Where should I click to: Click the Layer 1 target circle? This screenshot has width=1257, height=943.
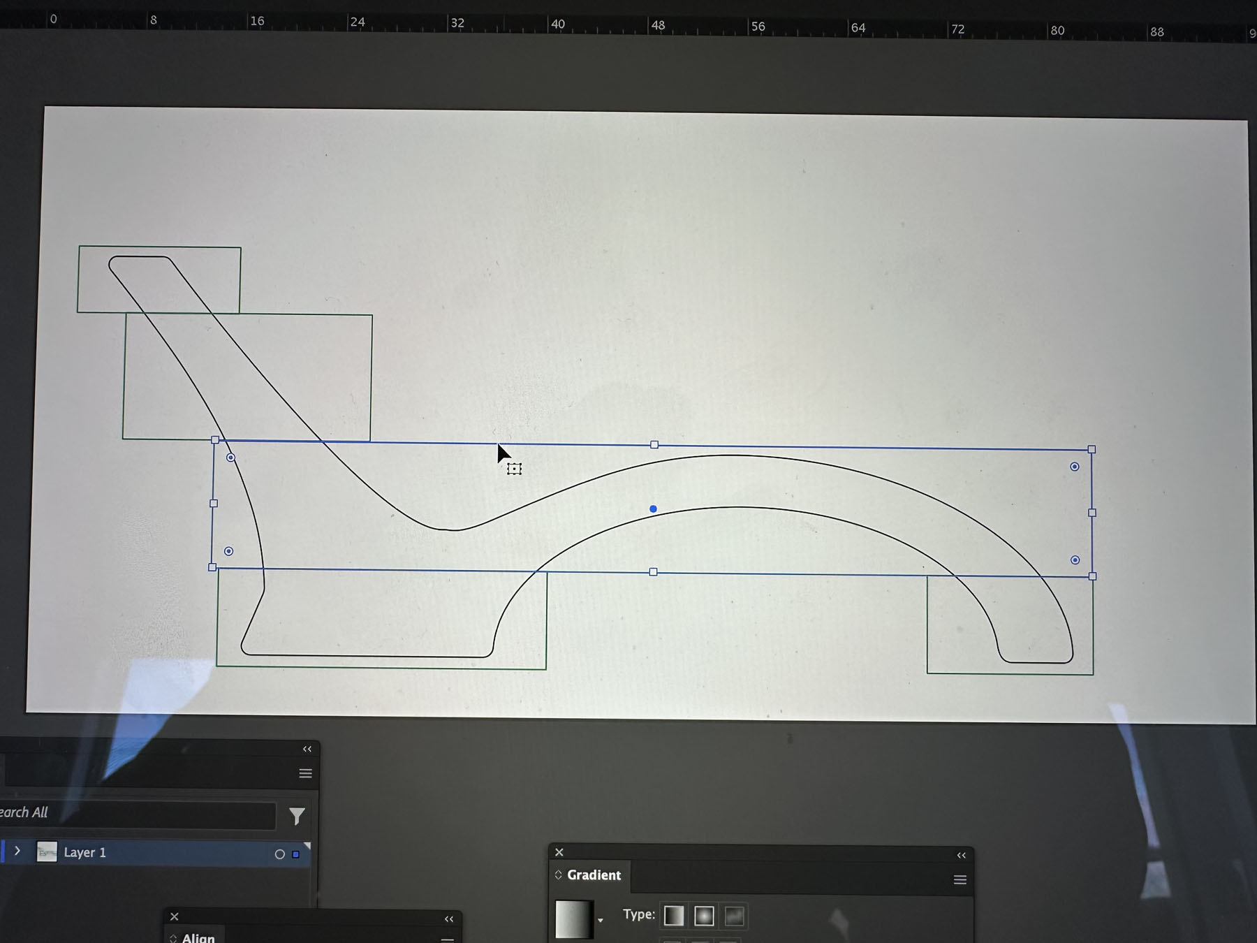click(x=279, y=854)
